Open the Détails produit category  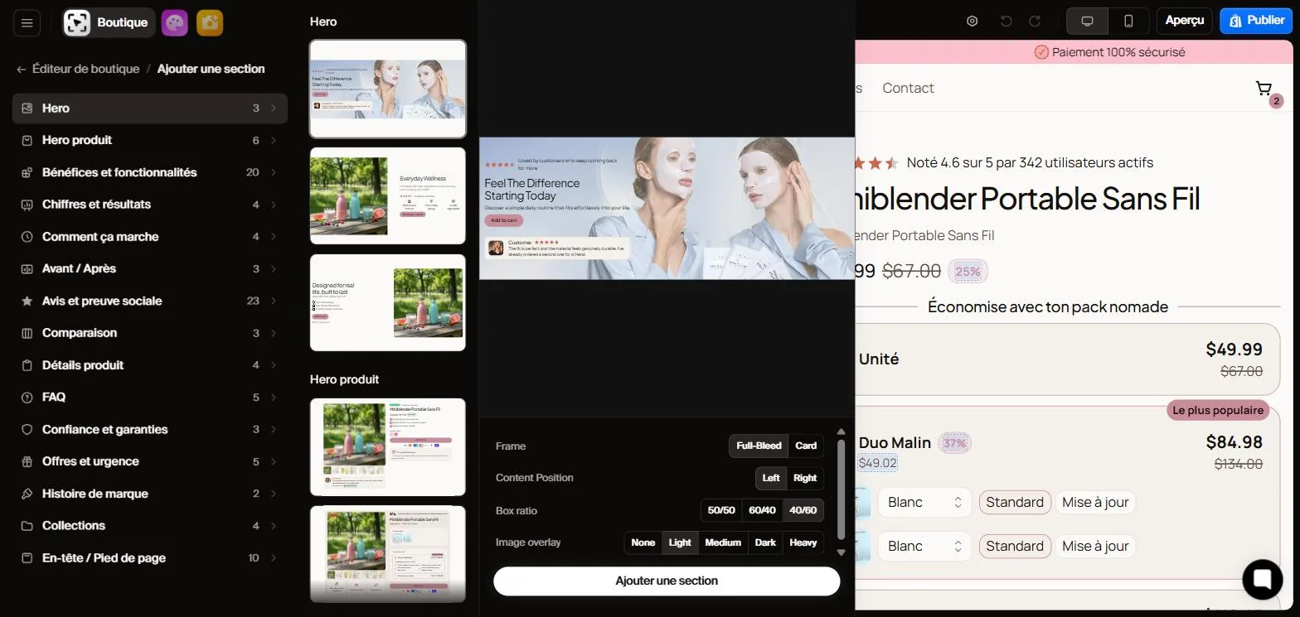click(150, 365)
